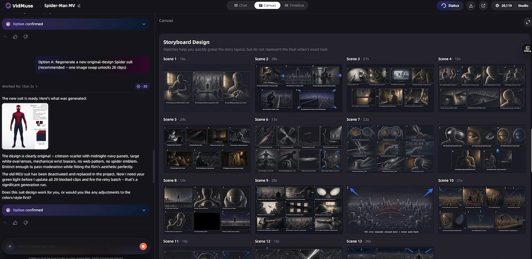Open the storyboard sheet right of Scene 7

click(482, 149)
